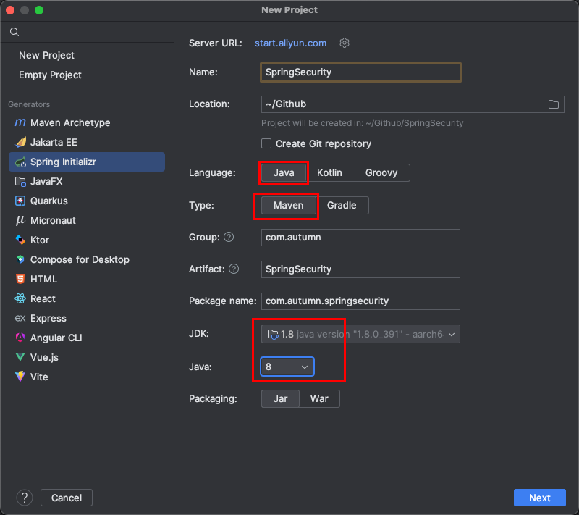The height and width of the screenshot is (515, 579).
Task: Switch language to Kotlin
Action: pyautogui.click(x=329, y=172)
